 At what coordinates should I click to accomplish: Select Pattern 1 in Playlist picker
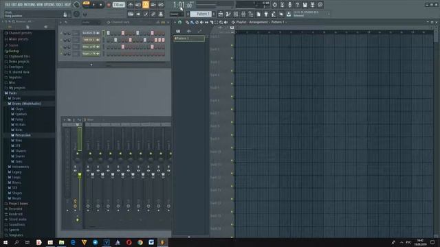click(189, 38)
